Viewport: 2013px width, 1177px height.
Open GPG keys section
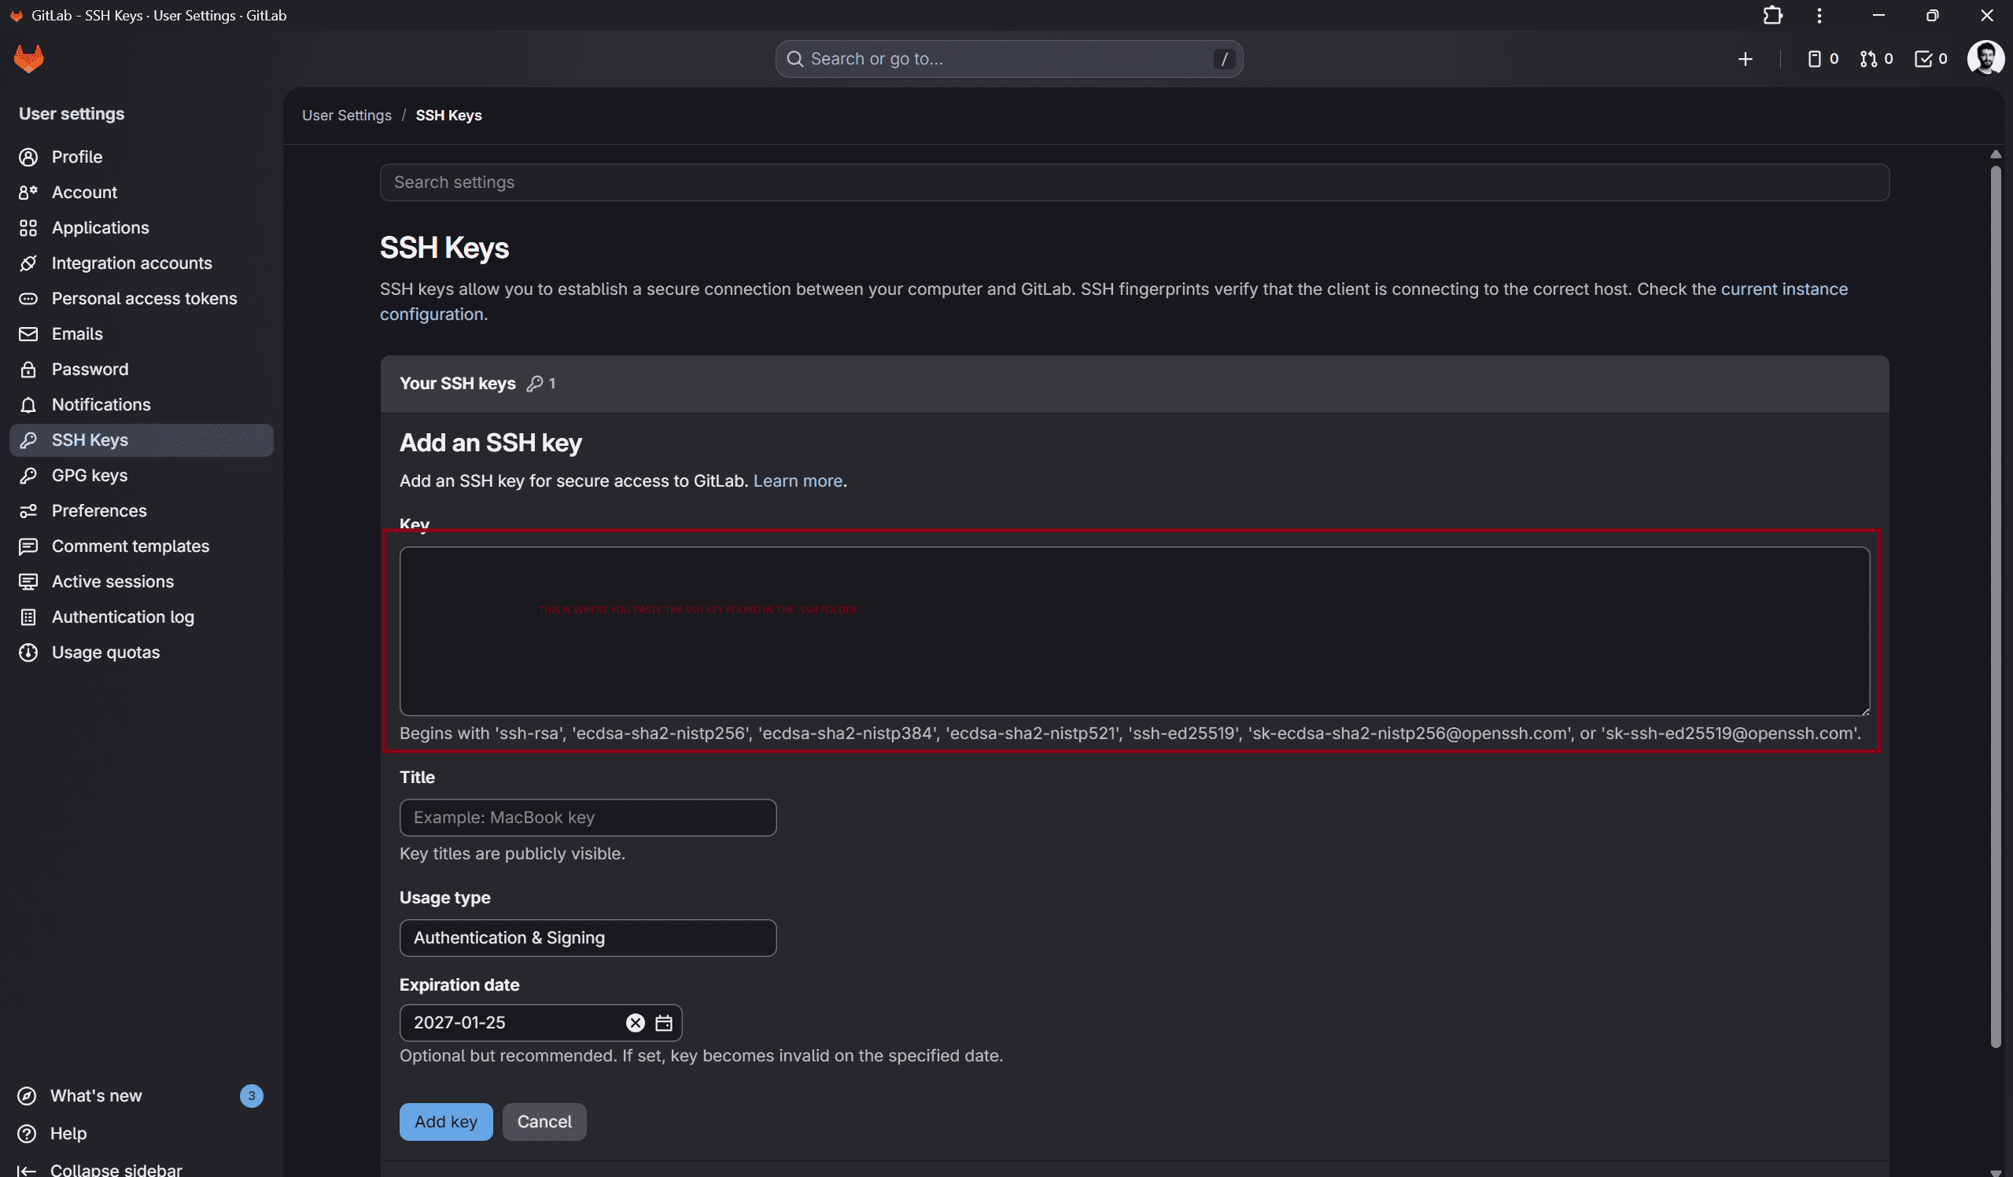pyautogui.click(x=90, y=475)
